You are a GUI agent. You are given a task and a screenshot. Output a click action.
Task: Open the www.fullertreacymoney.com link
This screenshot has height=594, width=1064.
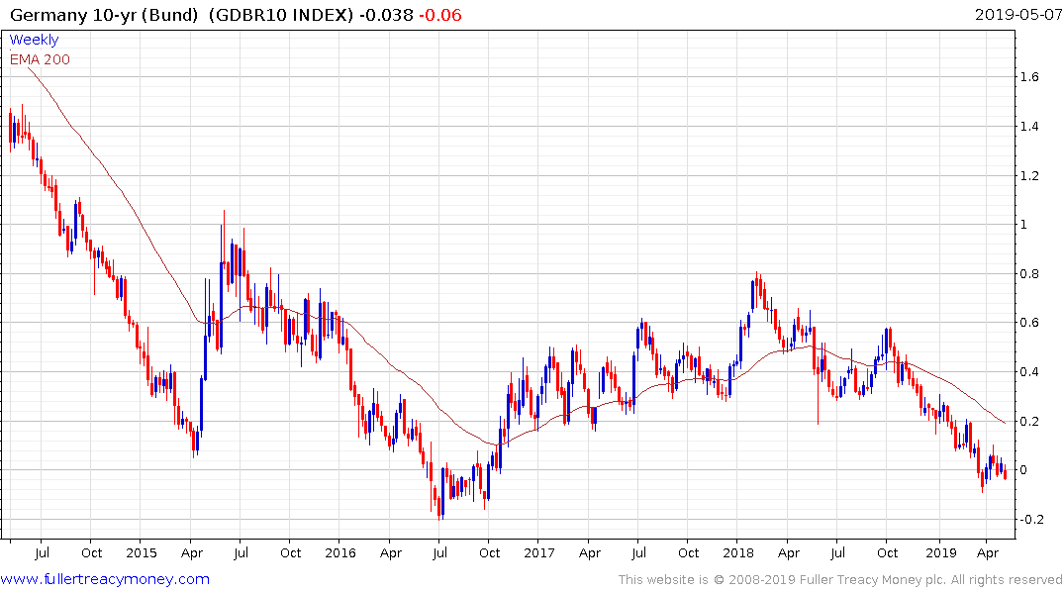[105, 579]
